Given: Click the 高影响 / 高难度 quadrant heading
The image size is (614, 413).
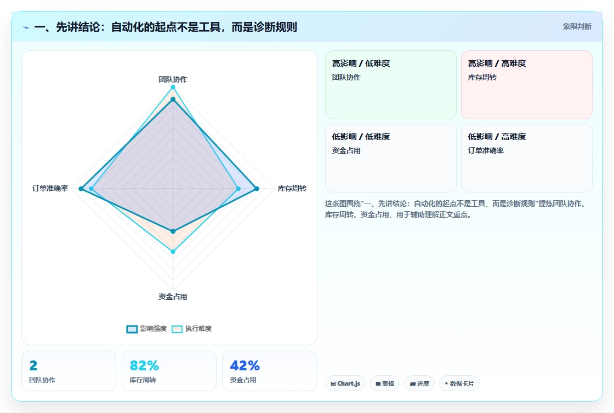Looking at the screenshot, I should pyautogui.click(x=497, y=63).
